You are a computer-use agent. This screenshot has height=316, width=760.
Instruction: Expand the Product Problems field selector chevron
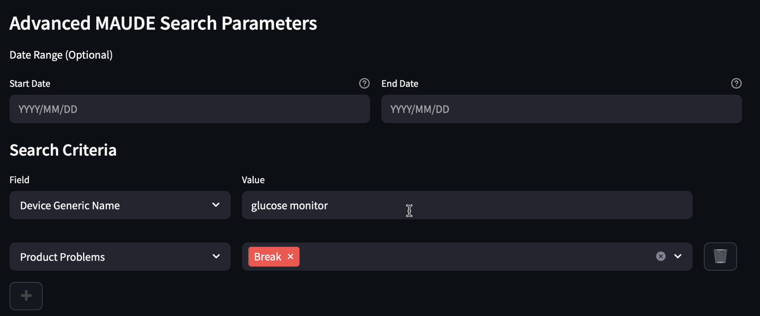(216, 257)
